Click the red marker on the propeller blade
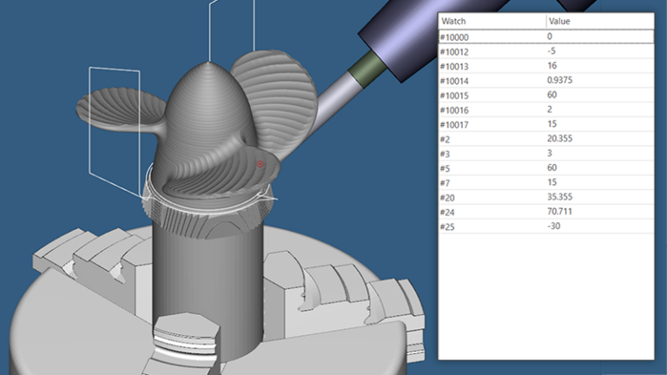This screenshot has height=375, width=667. (x=261, y=164)
